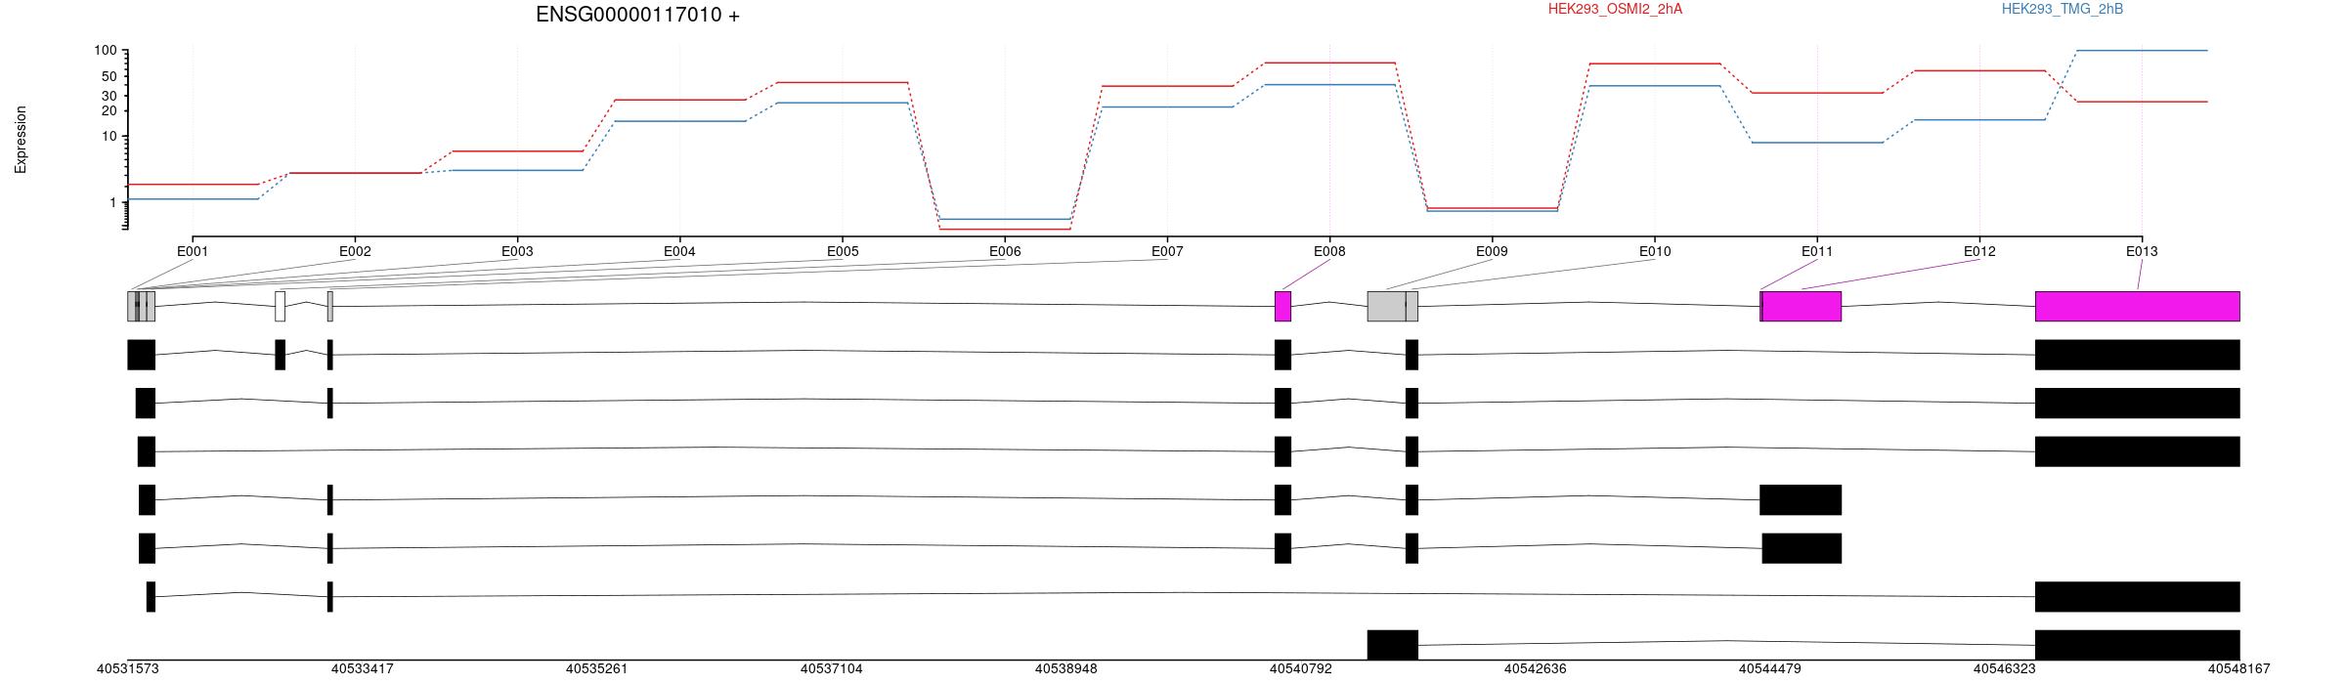Select the white exon box in gene model
Screen dimensions: 2346x684
click(x=281, y=306)
